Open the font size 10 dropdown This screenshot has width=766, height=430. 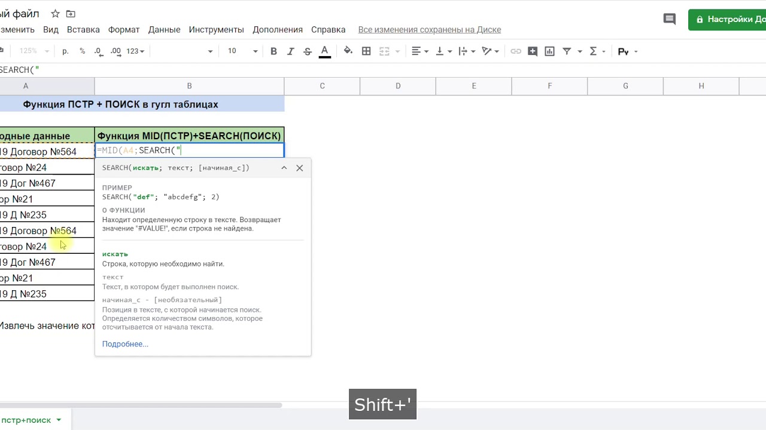coord(242,51)
